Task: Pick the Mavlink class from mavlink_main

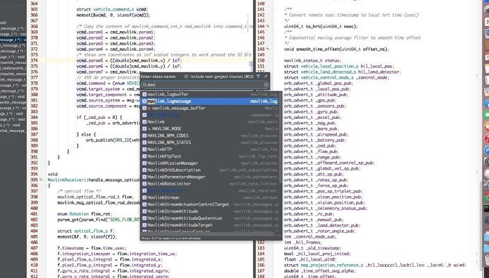Action: 211,122
